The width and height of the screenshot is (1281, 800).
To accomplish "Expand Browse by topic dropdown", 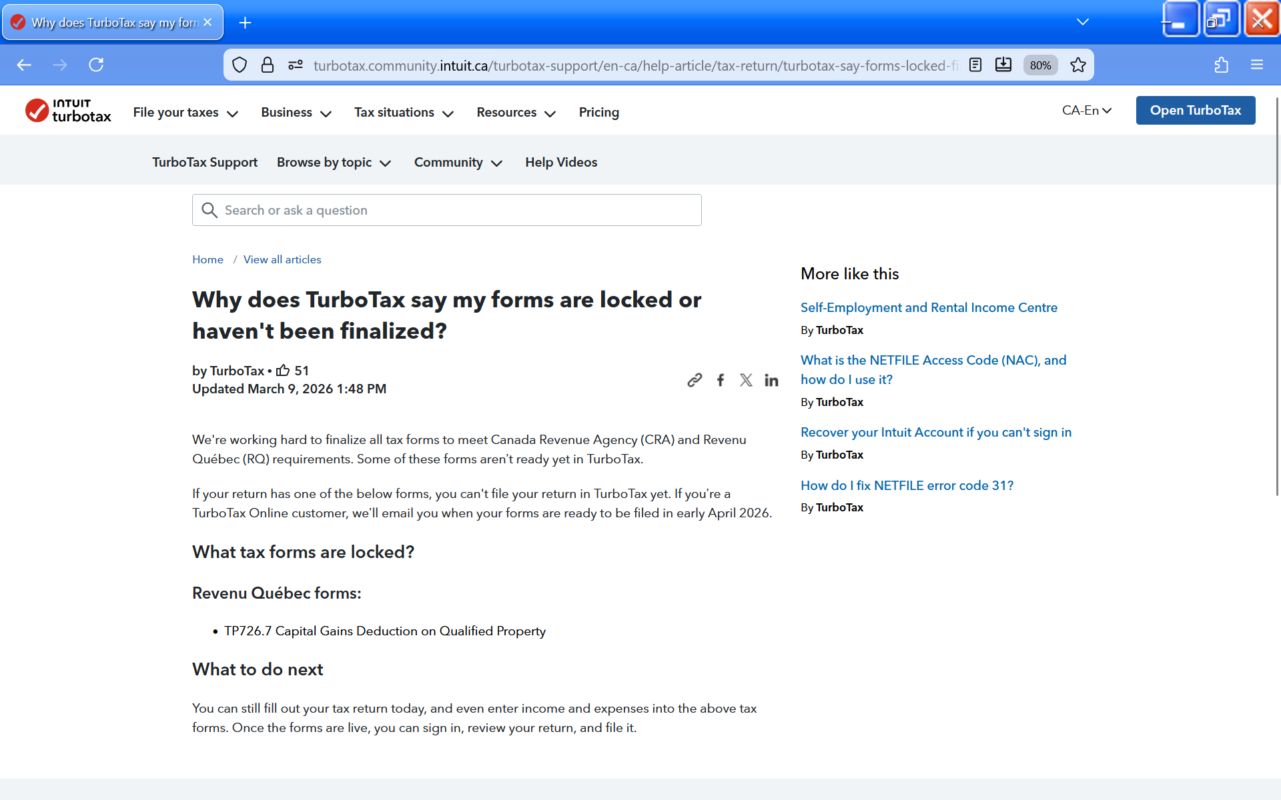I will click(x=334, y=163).
